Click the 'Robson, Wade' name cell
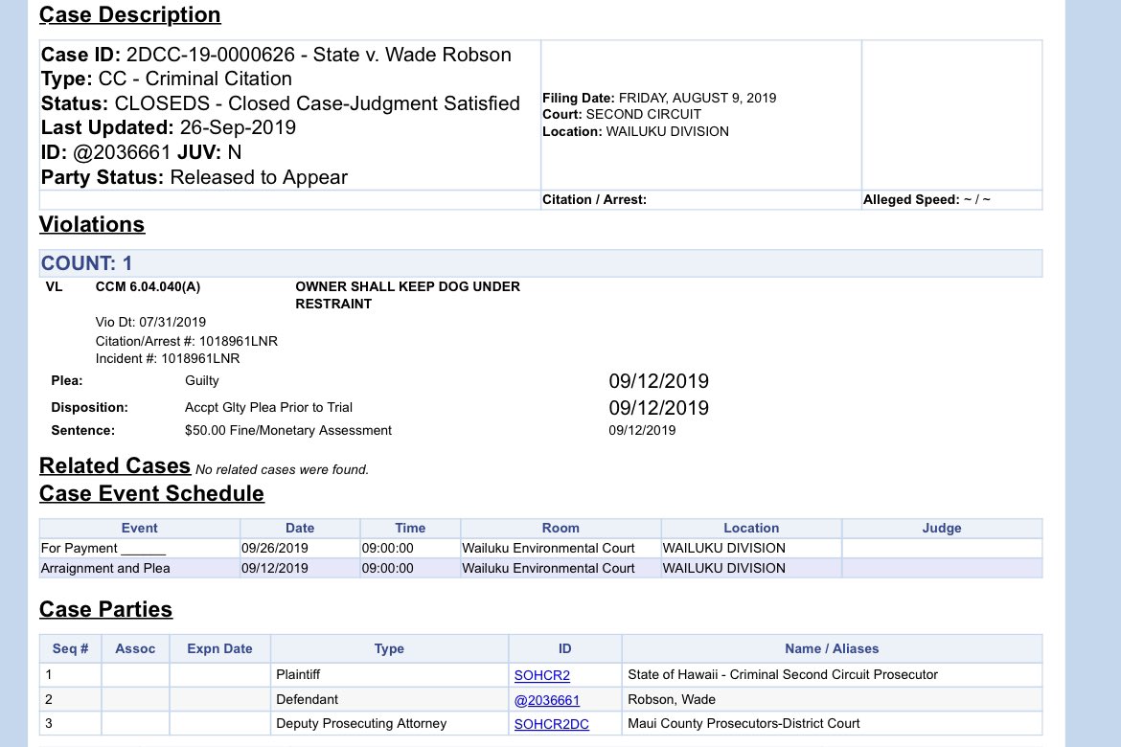The image size is (1121, 747). coord(833,700)
